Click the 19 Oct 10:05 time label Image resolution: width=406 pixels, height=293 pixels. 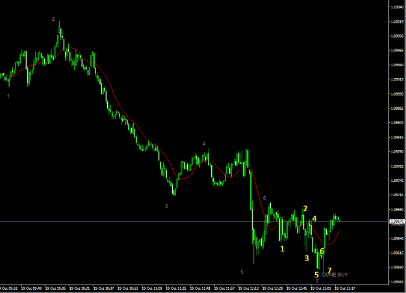click(x=55, y=288)
